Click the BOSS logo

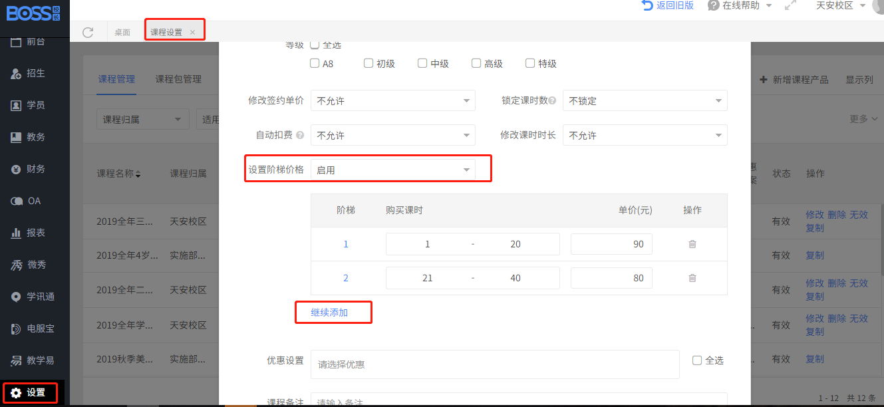pos(33,13)
